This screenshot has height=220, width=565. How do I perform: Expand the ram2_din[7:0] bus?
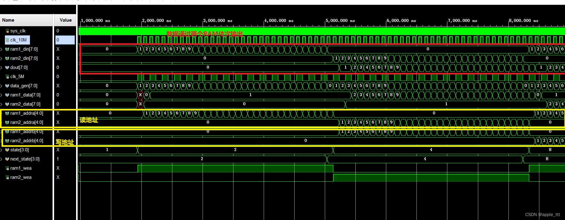2,58
